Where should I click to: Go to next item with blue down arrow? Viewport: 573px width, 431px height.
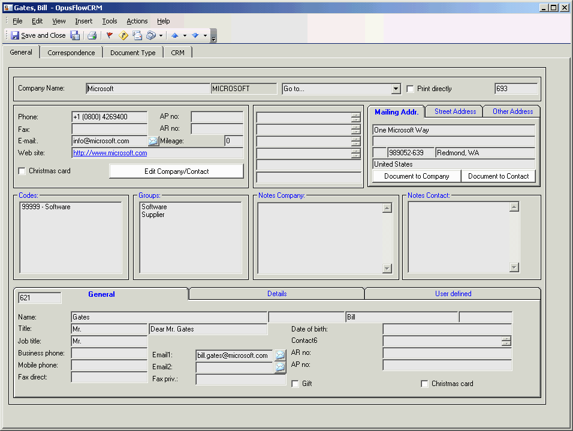point(195,35)
